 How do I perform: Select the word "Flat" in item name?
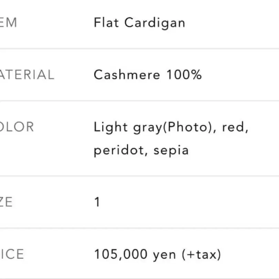coord(106,23)
